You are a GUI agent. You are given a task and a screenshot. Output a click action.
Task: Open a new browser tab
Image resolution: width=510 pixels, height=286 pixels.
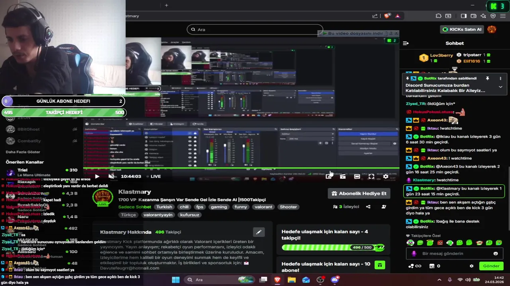point(167,5)
